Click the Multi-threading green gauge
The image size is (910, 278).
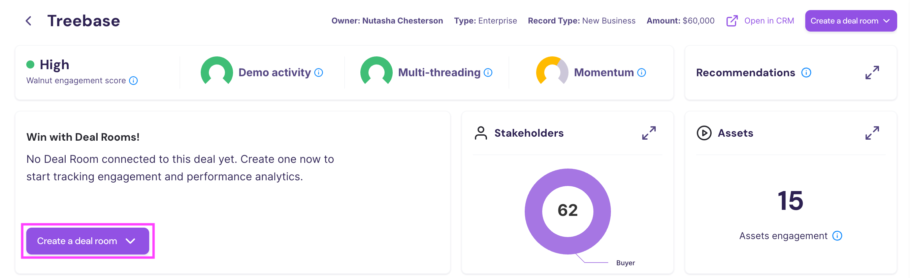(x=376, y=71)
